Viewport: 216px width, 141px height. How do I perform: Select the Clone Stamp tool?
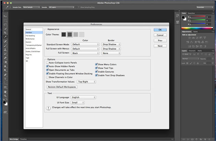click(5, 50)
